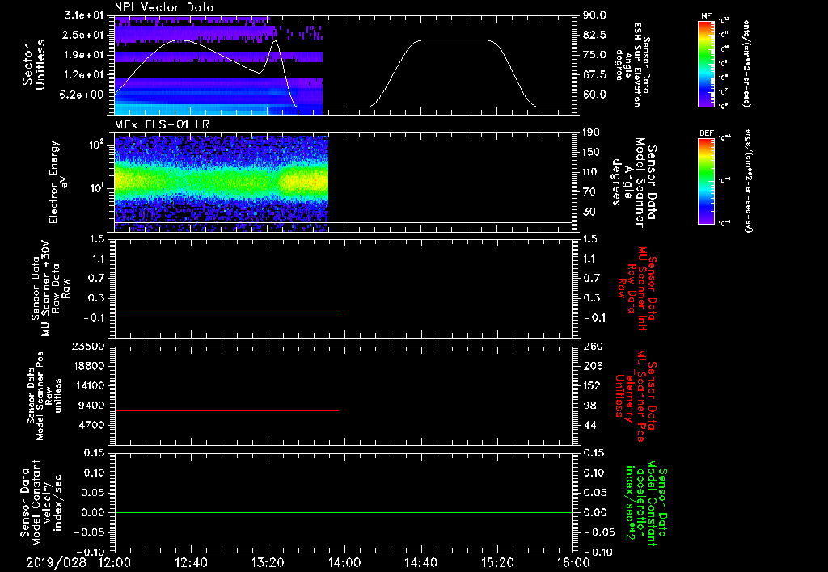The height and width of the screenshot is (572, 828).
Task: Click the "16:00" time tick label
Action: click(x=574, y=562)
